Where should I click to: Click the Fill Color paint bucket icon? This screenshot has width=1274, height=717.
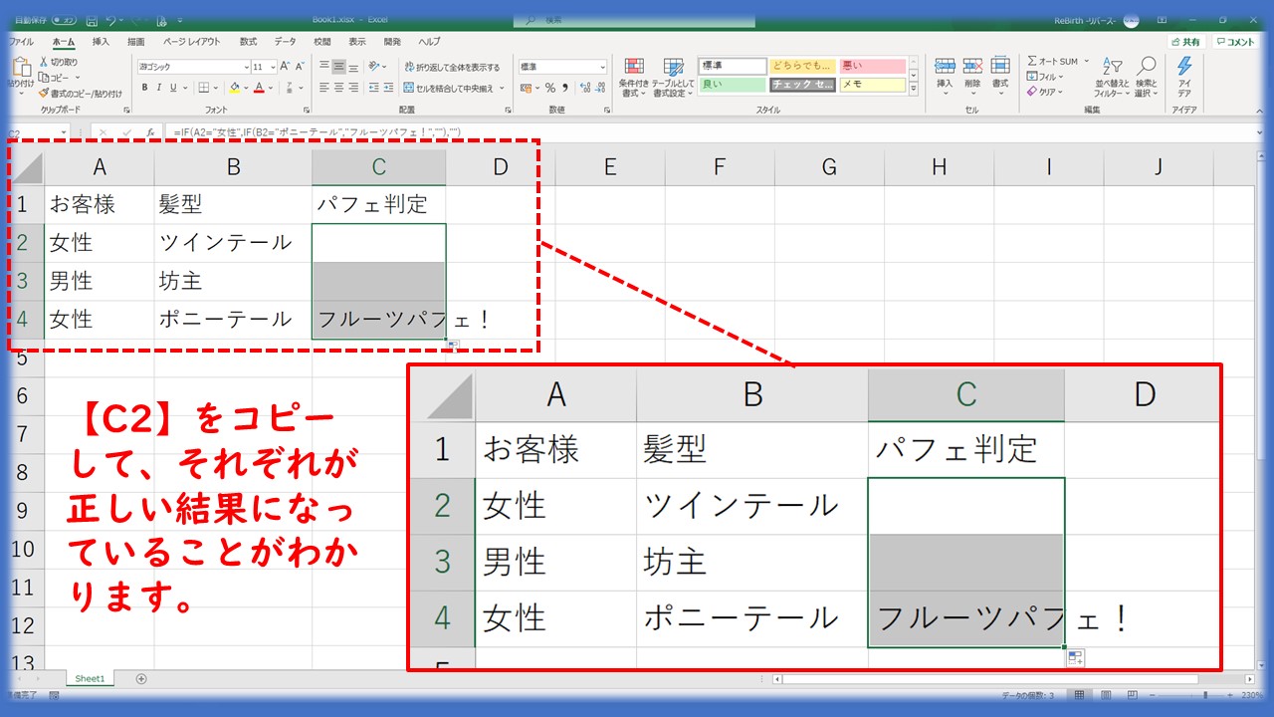[235, 88]
